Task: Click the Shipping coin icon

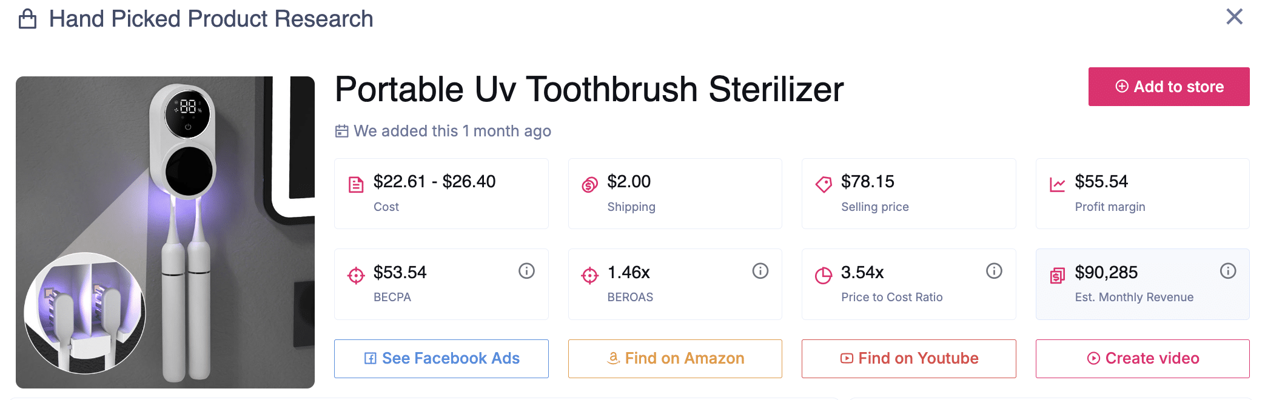Action: [589, 185]
